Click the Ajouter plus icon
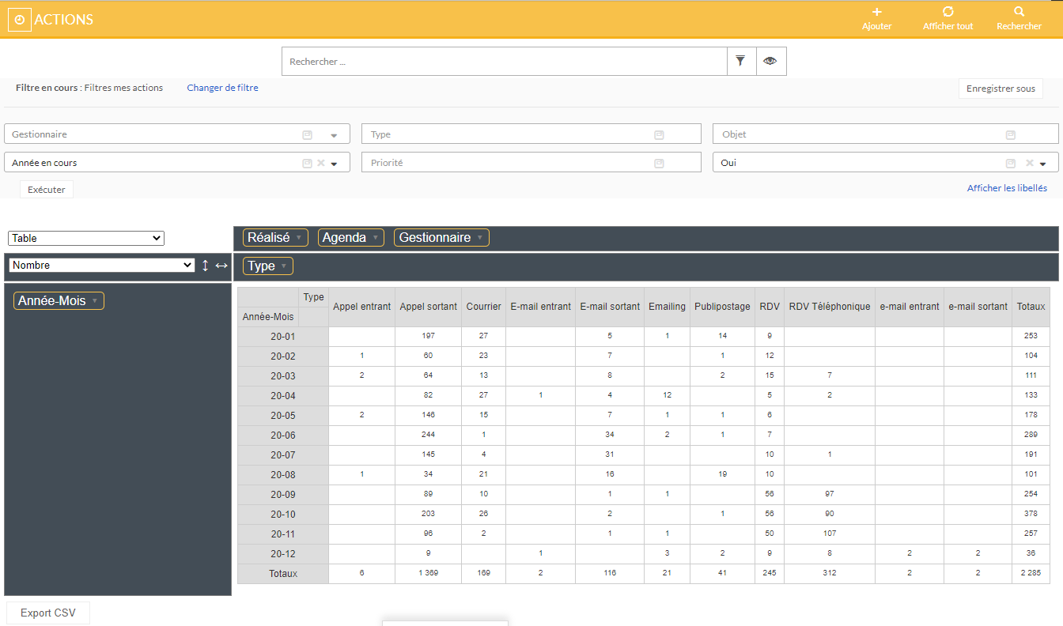1063x626 pixels. click(876, 12)
